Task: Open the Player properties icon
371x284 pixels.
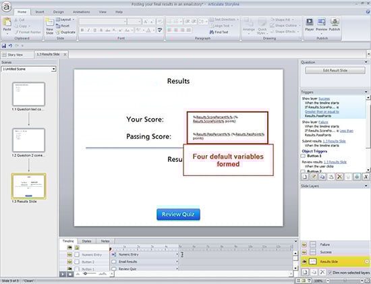Action: click(309, 22)
